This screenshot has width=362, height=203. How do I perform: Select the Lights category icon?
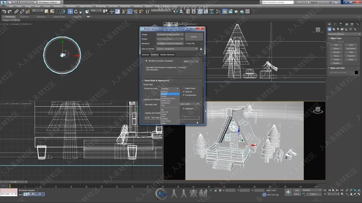338,29
